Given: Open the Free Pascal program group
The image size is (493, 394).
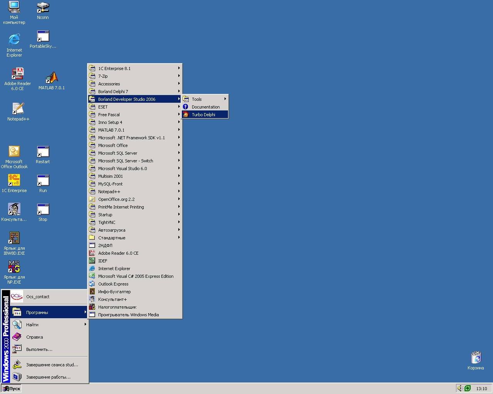Looking at the screenshot, I should [x=135, y=115].
